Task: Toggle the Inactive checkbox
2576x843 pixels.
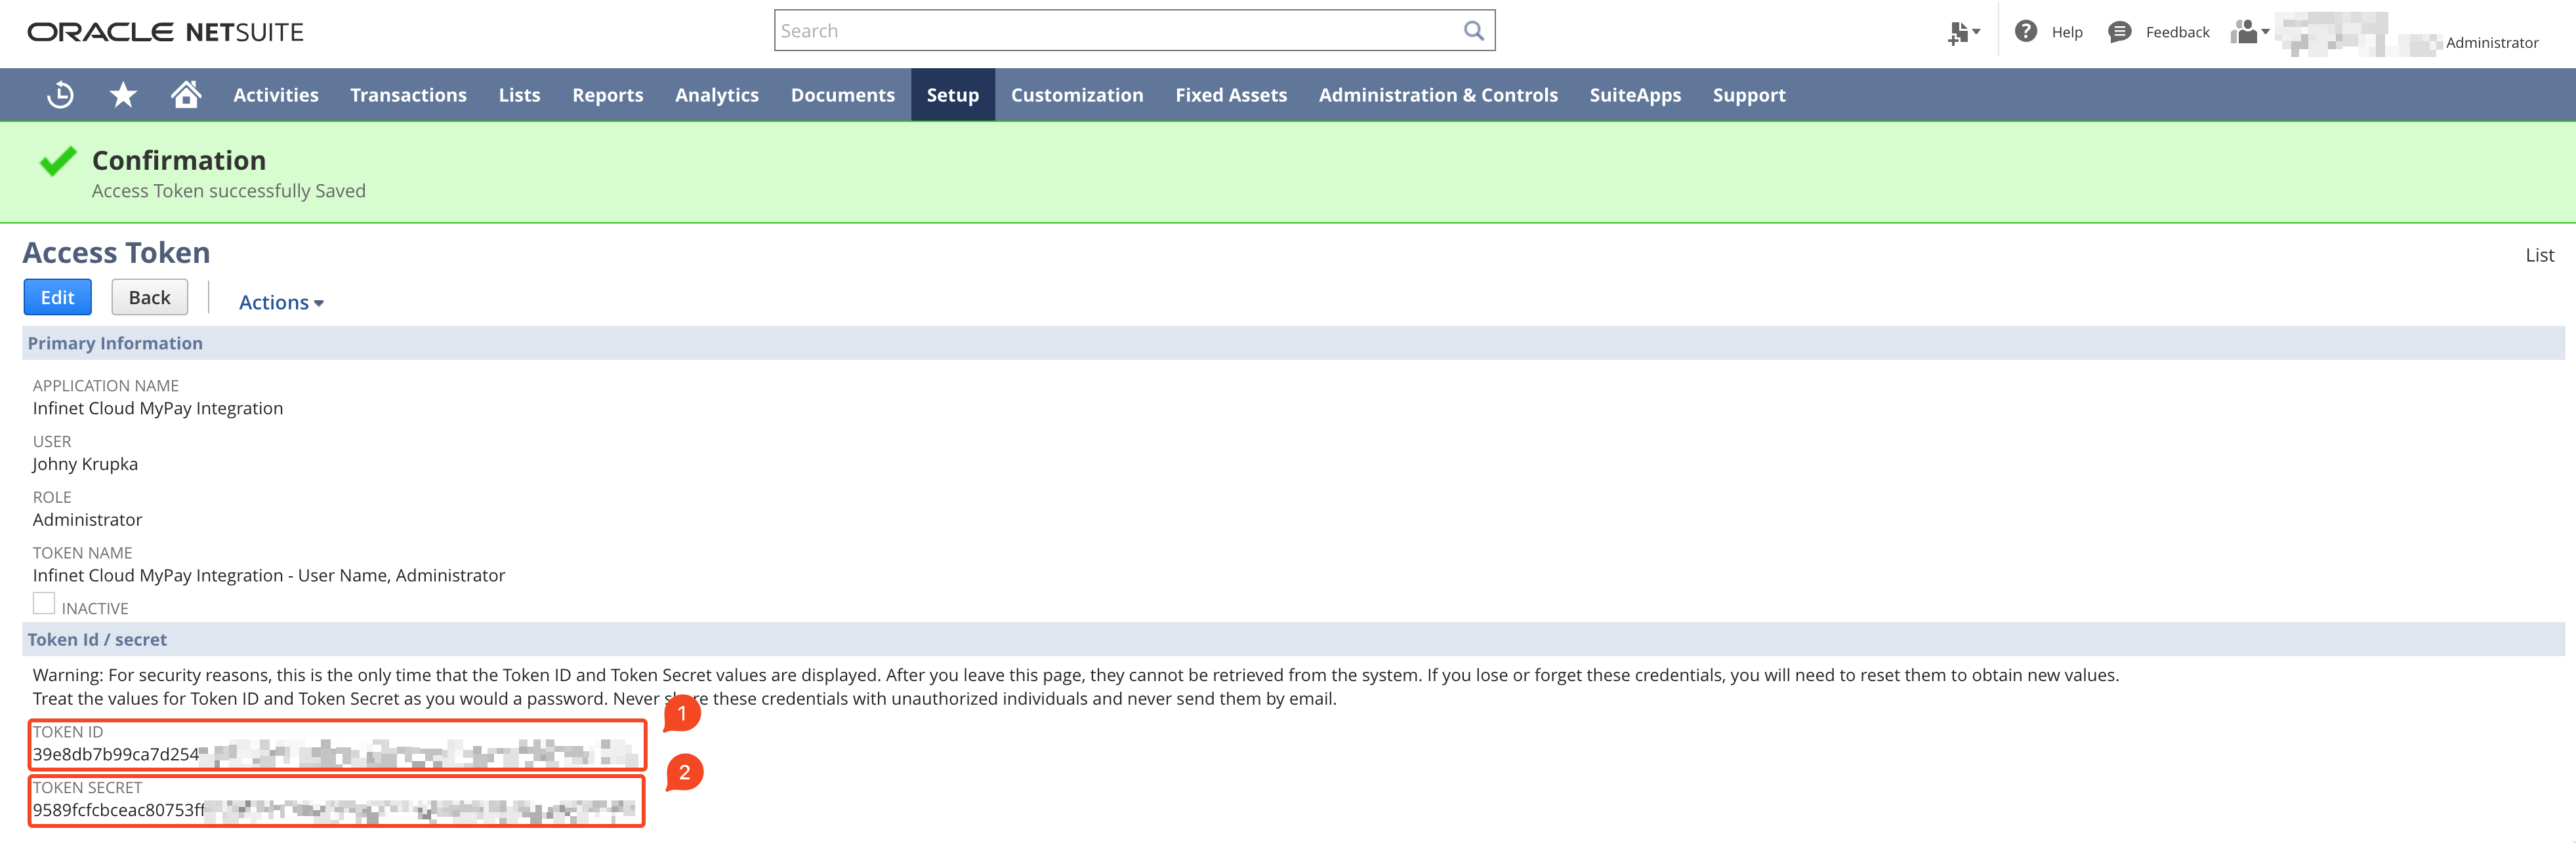Action: 44,603
